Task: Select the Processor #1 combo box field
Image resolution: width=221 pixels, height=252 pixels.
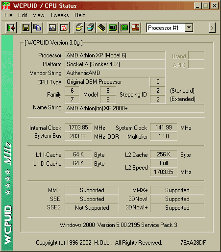Action: (170, 27)
